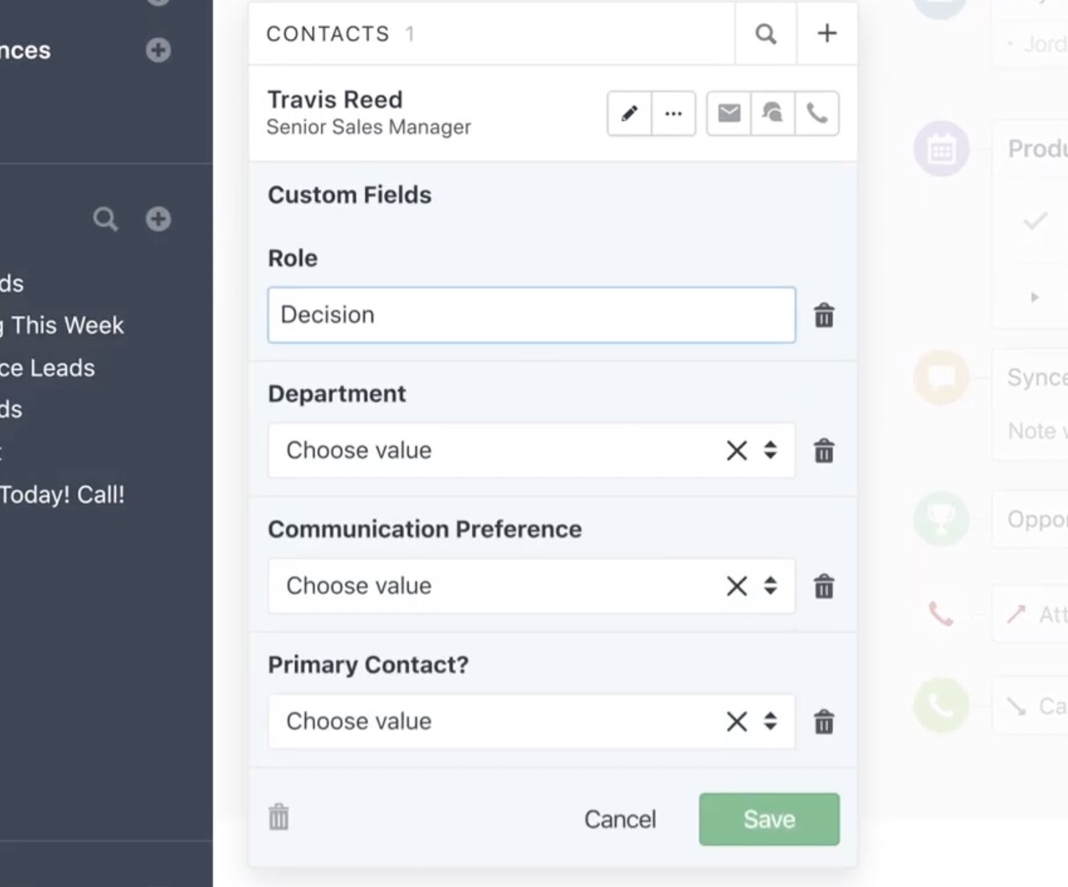
Task: Cancel editing the contact
Action: [x=620, y=819]
